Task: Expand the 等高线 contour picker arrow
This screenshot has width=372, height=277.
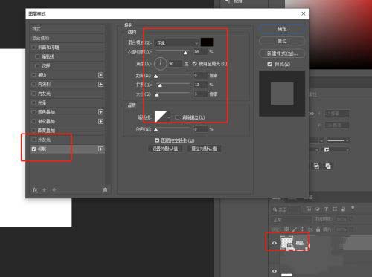Action: point(169,117)
